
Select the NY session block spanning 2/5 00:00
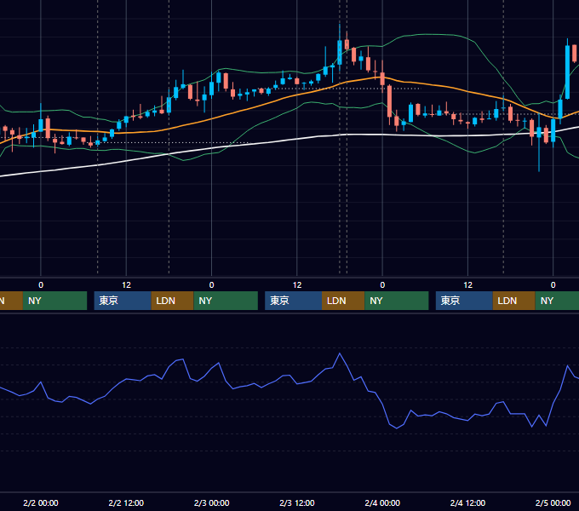click(557, 301)
